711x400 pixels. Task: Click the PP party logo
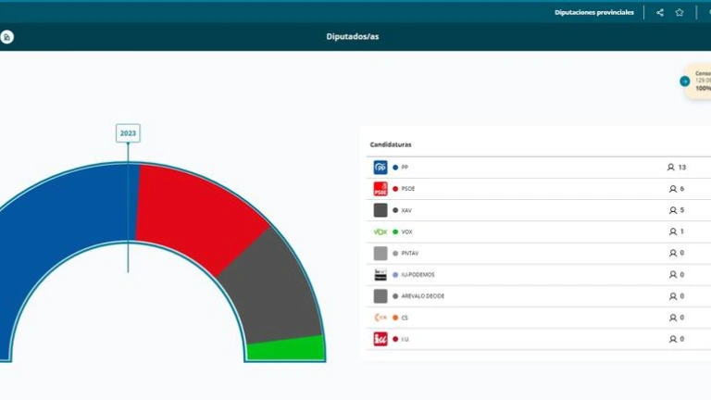[380, 168]
